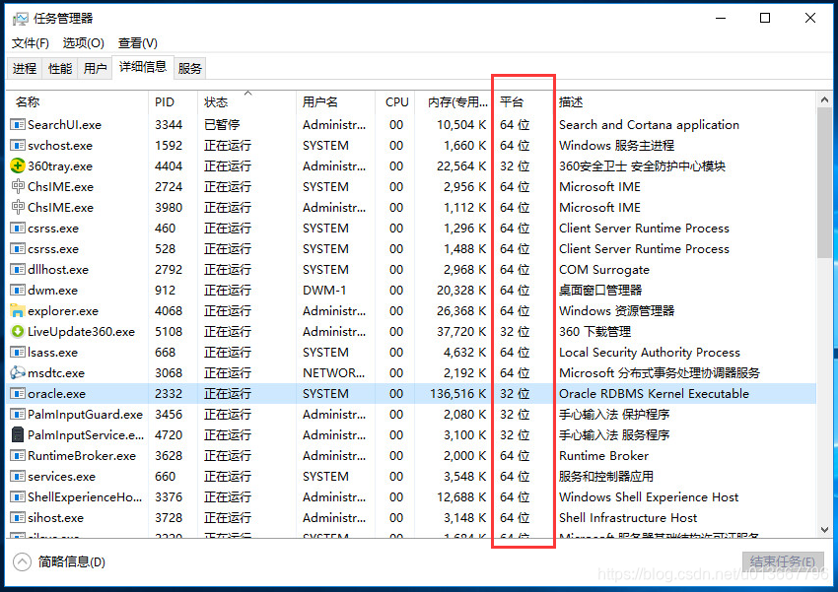Click Local Security Authority Process description
838x592 pixels.
click(x=650, y=353)
